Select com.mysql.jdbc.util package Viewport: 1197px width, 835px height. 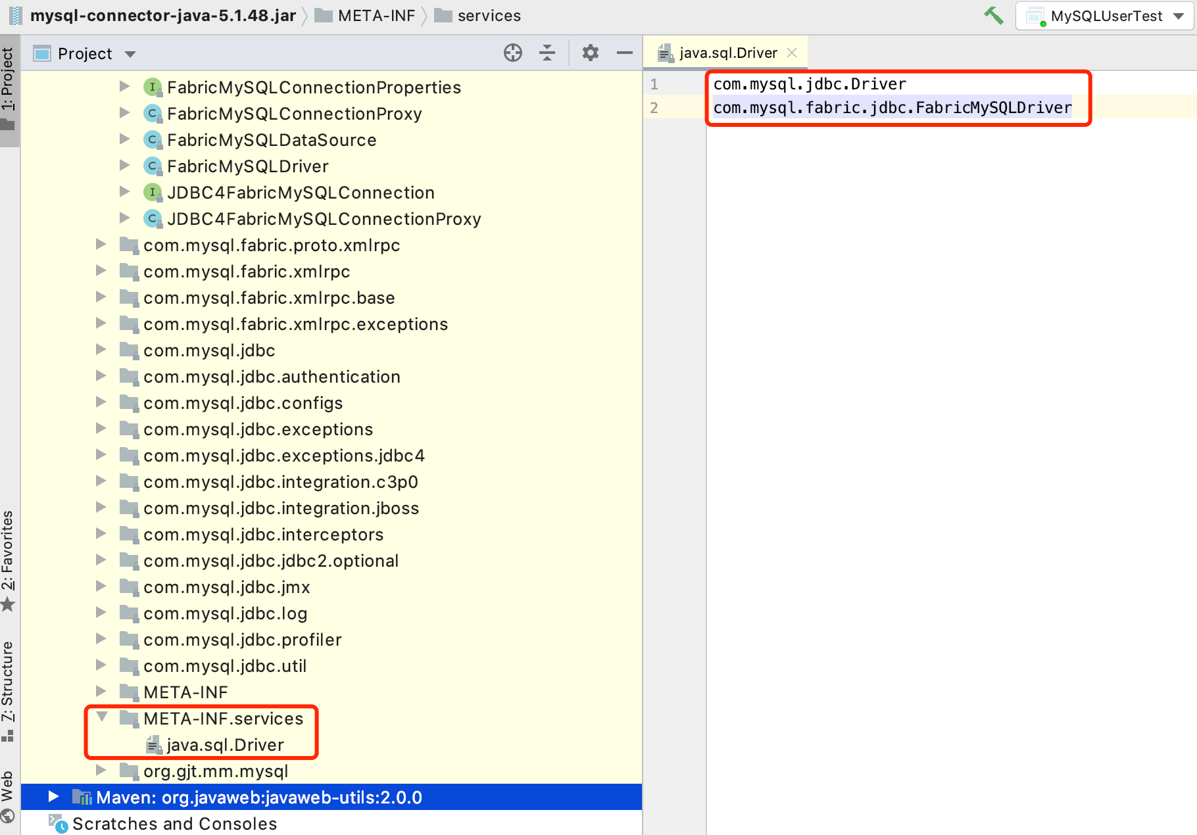225,666
